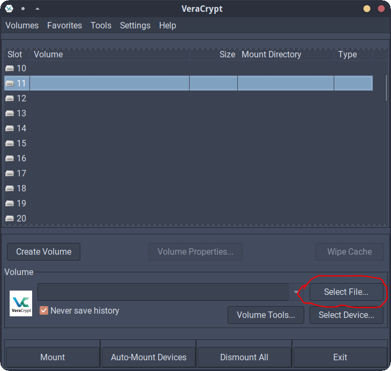Click the Create Volume button
Image resolution: width=391 pixels, height=371 pixels.
pyautogui.click(x=43, y=251)
